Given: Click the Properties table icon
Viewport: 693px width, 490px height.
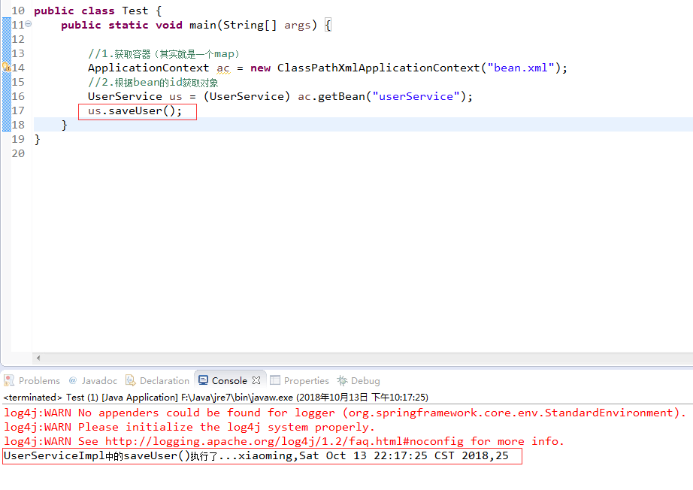Looking at the screenshot, I should 275,380.
